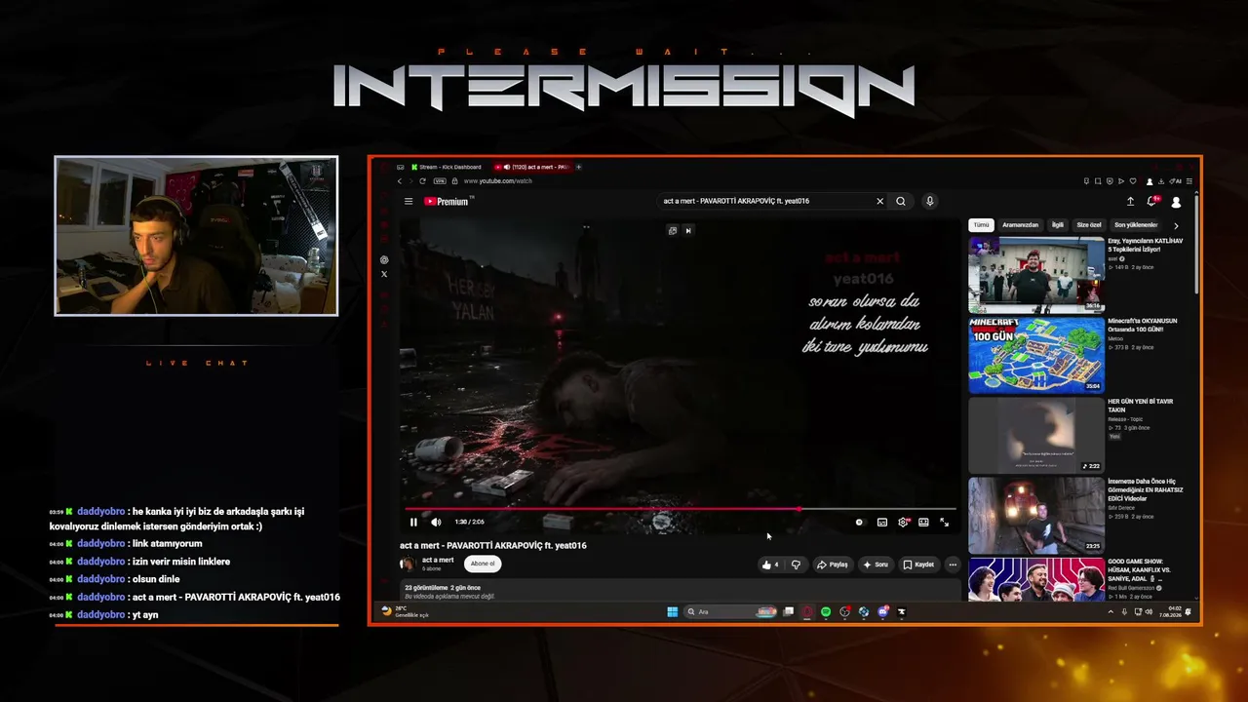This screenshot has width=1248, height=702.
Task: Open Discord from the taskbar
Action: [882, 612]
